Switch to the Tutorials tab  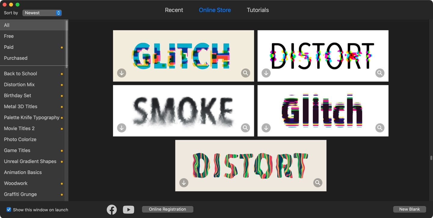258,10
